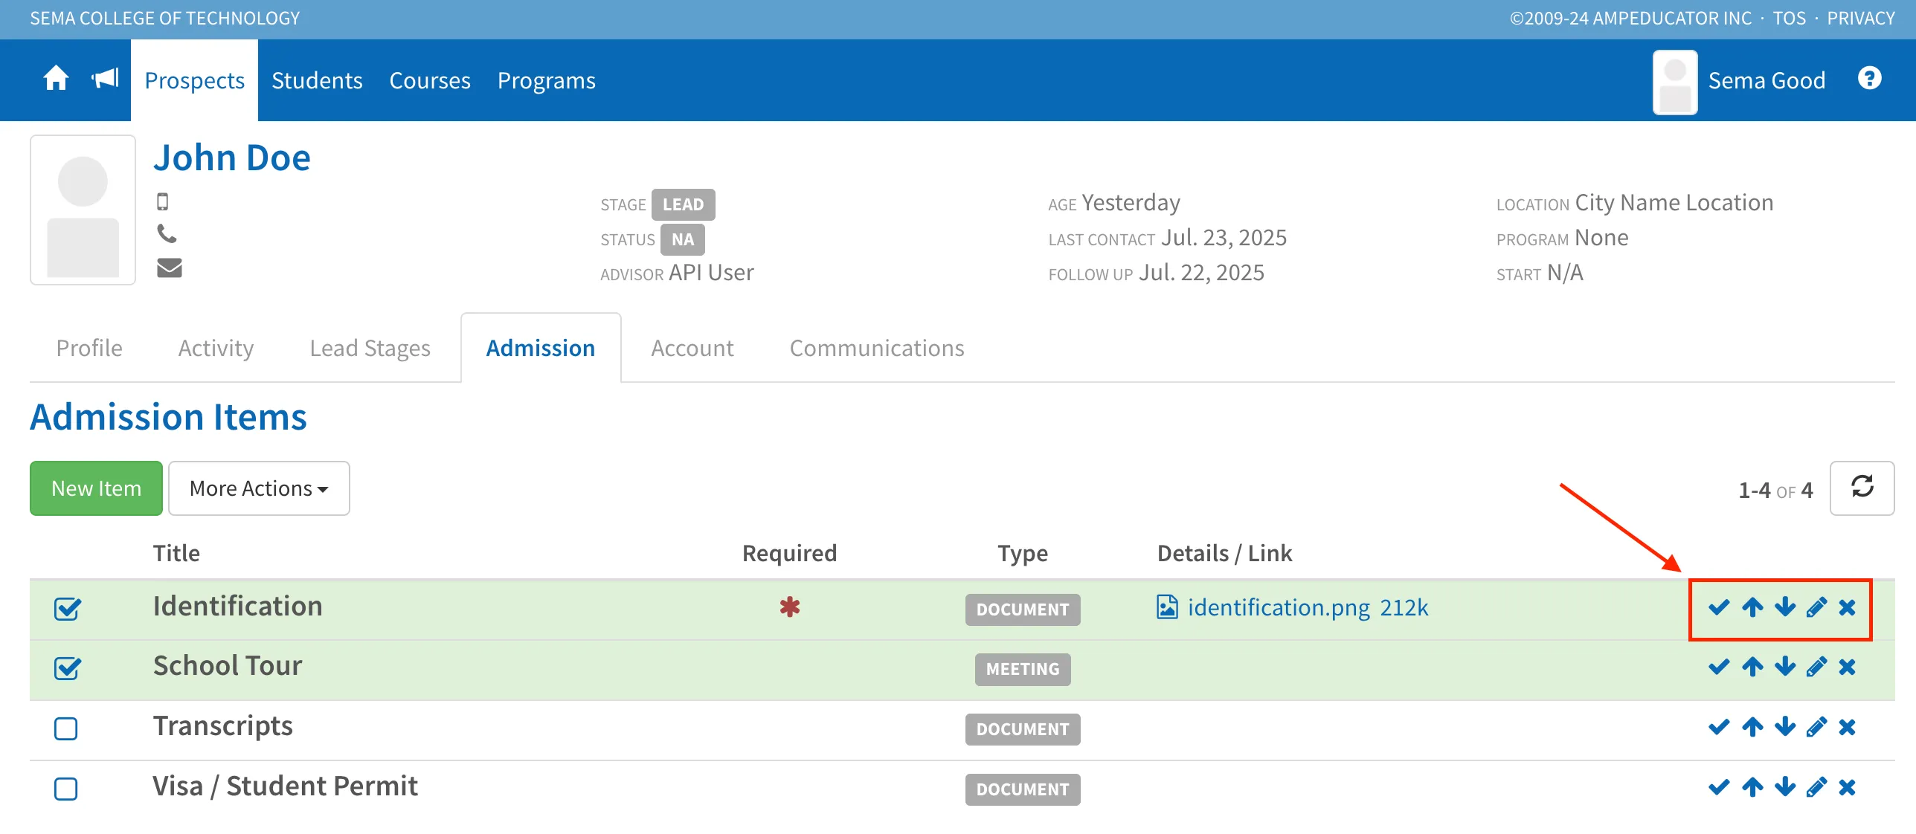Viewport: 1916px width, 834px height.
Task: Click the New Item button
Action: 96,488
